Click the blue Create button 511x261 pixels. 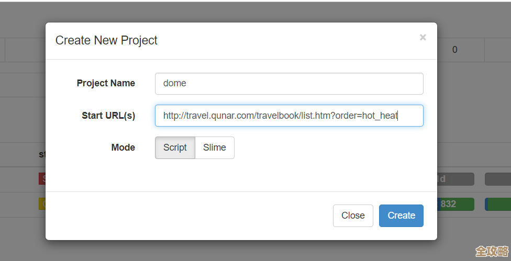401,215
